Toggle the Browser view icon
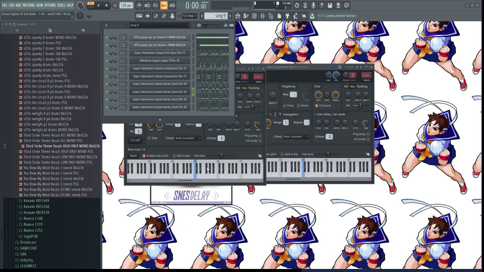Image resolution: width=484 pixels, height=272 pixels. pos(271,16)
